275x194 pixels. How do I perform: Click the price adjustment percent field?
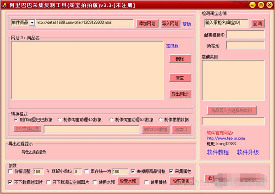tap(38, 172)
